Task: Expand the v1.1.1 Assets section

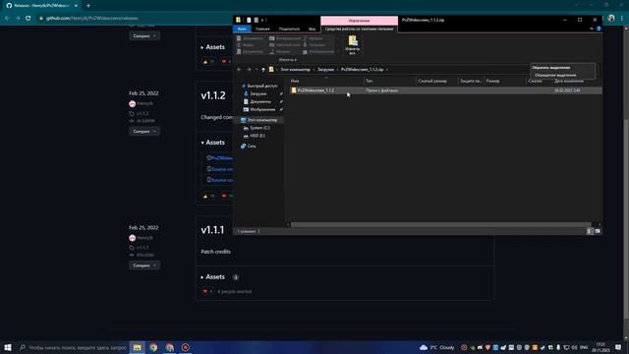Action: coord(212,277)
